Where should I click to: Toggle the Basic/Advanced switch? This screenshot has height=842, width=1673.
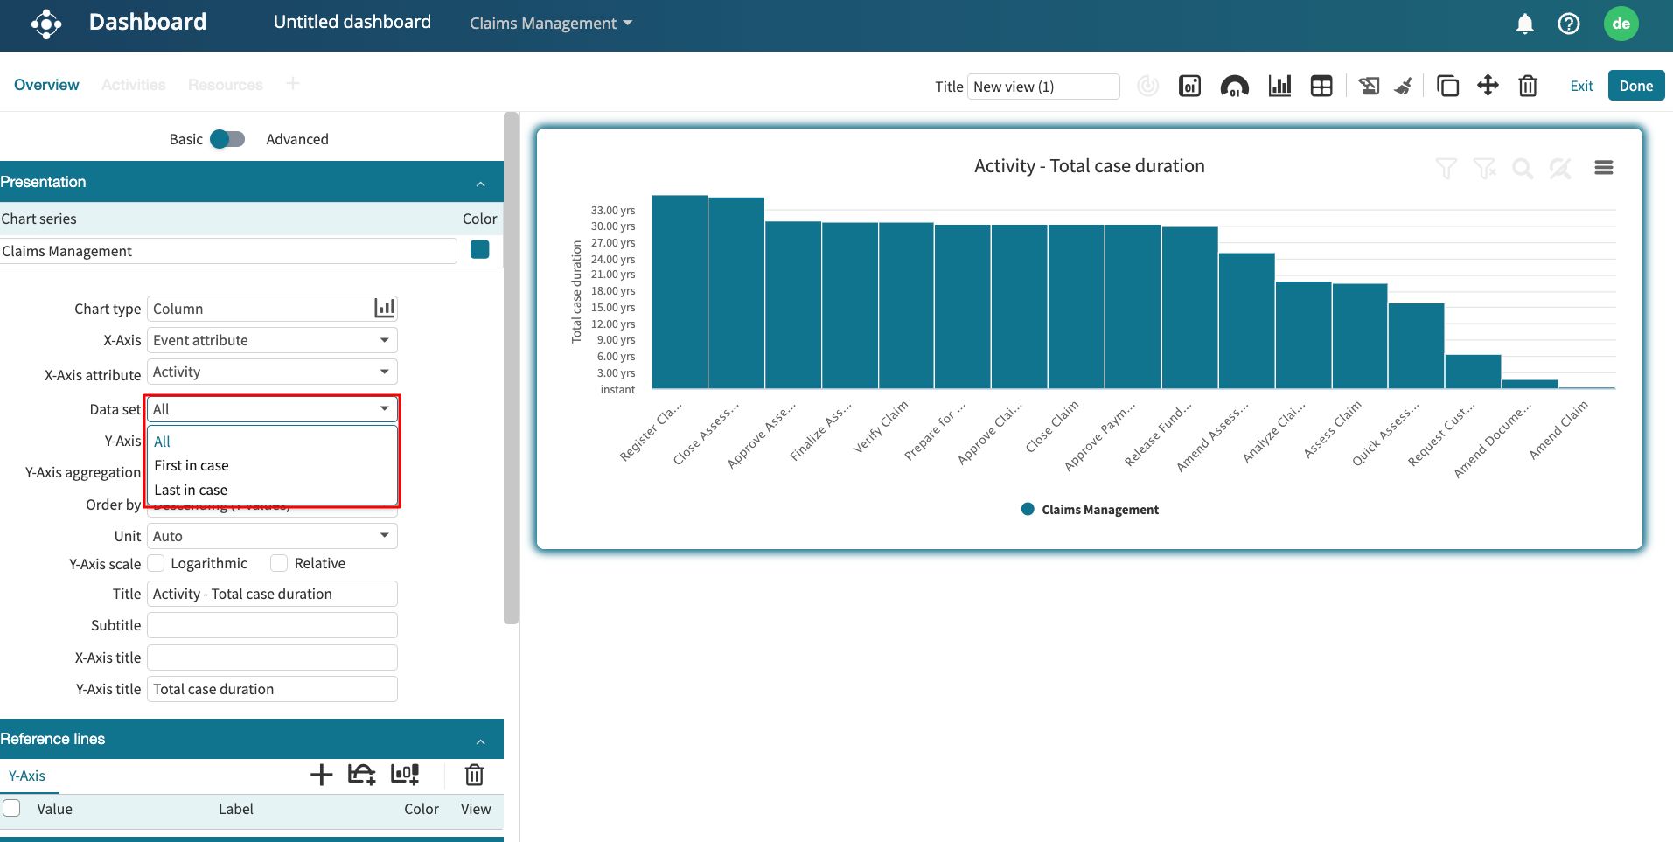point(227,139)
